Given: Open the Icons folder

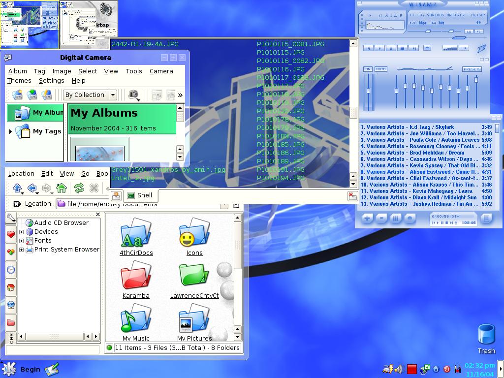Looking at the screenshot, I should pyautogui.click(x=194, y=237).
